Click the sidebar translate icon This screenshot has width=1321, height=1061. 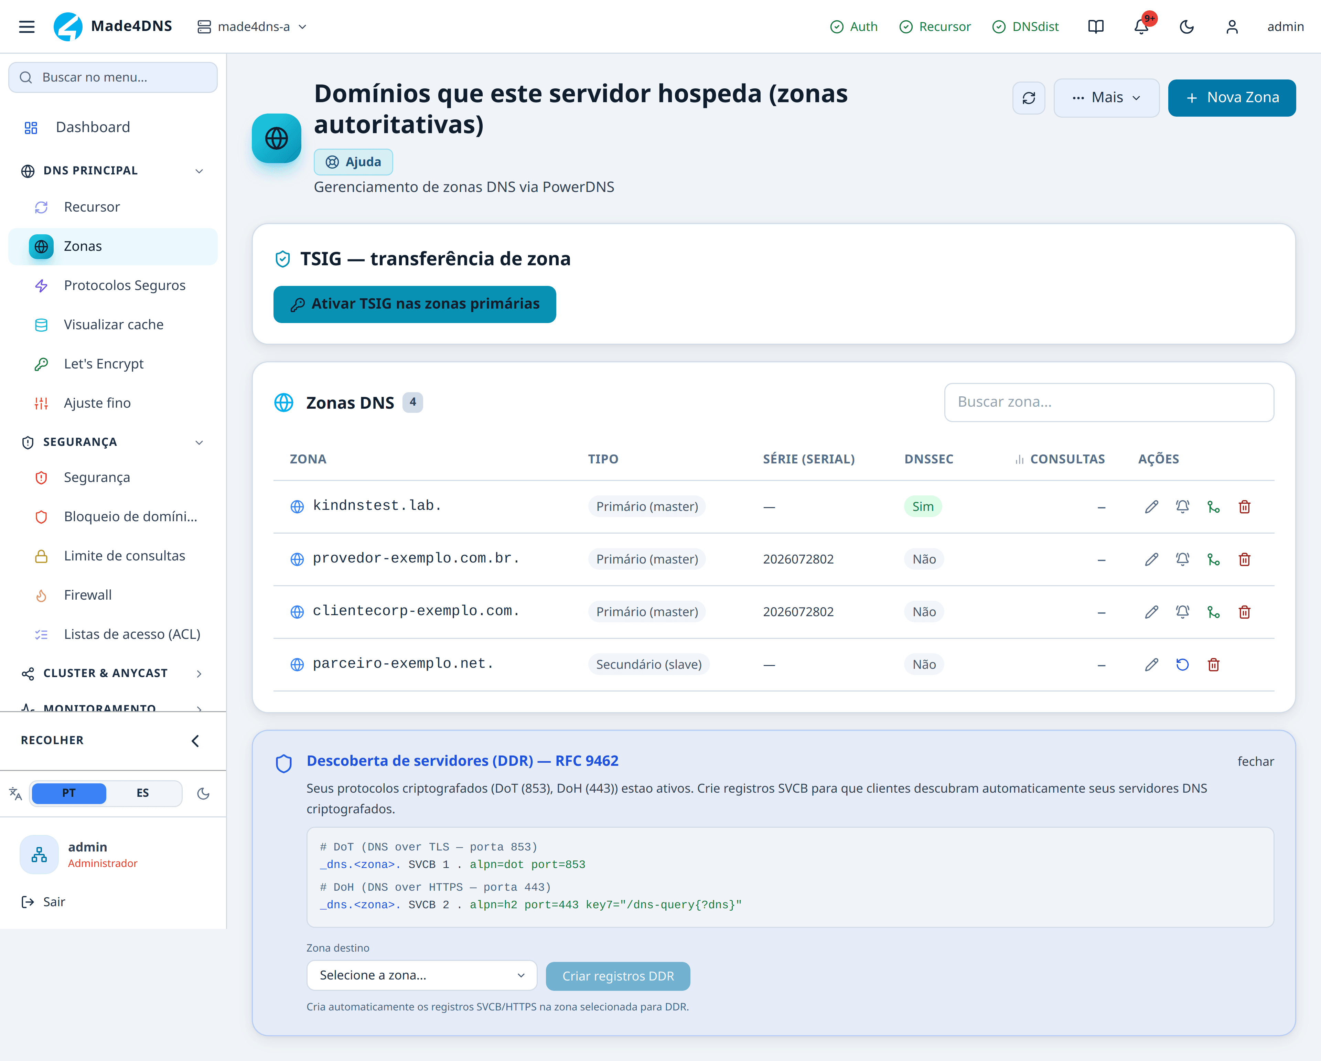coord(15,793)
